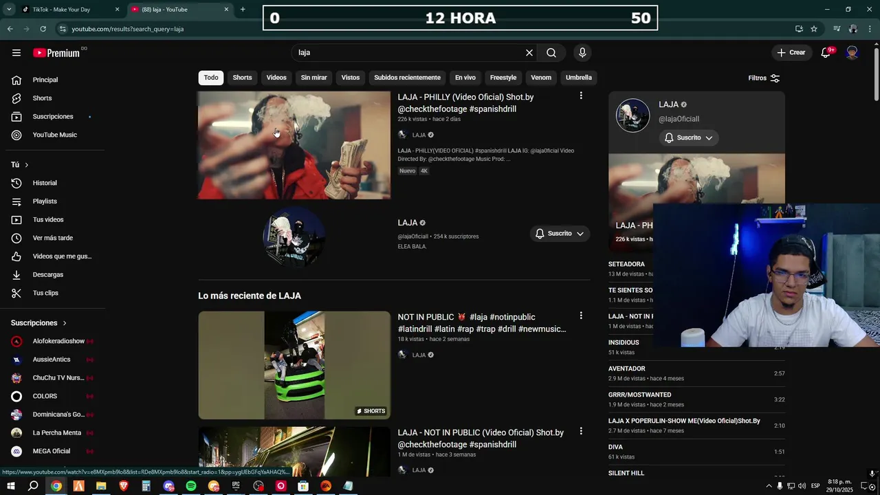880x495 pixels.
Task: Open AussieAntics subscription channel
Action: pos(52,360)
